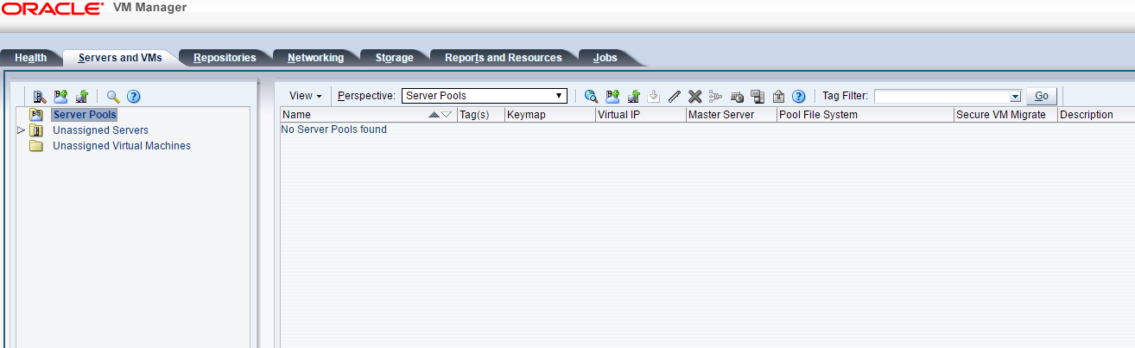
Task: Click Create Server Pool icon in main toolbar
Action: 612,96
